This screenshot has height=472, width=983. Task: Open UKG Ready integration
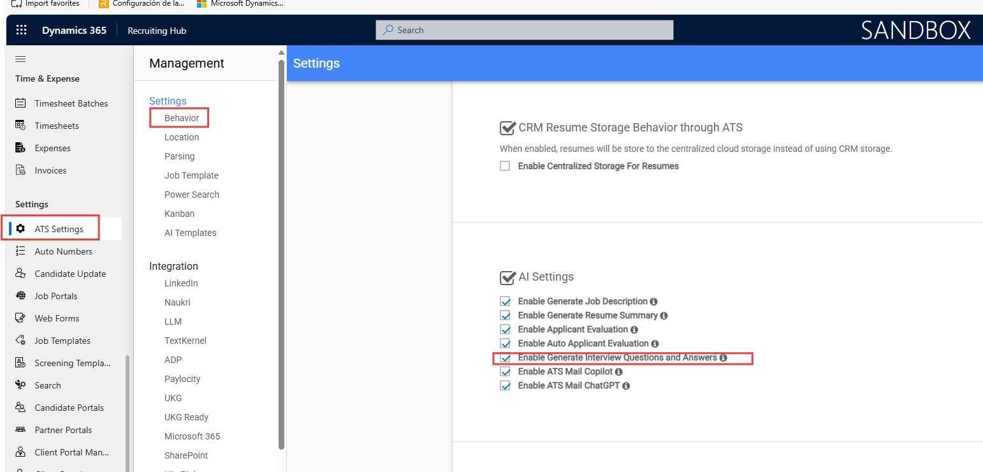click(x=187, y=417)
